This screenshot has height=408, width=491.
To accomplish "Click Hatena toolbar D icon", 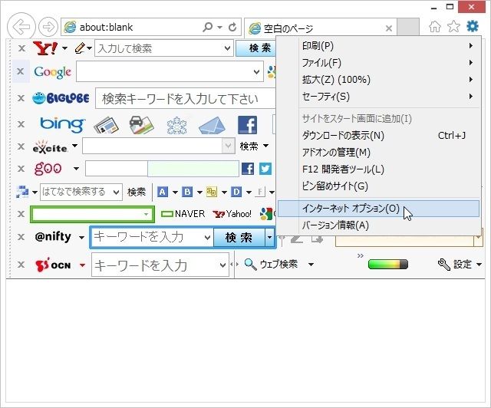I will pos(236,192).
